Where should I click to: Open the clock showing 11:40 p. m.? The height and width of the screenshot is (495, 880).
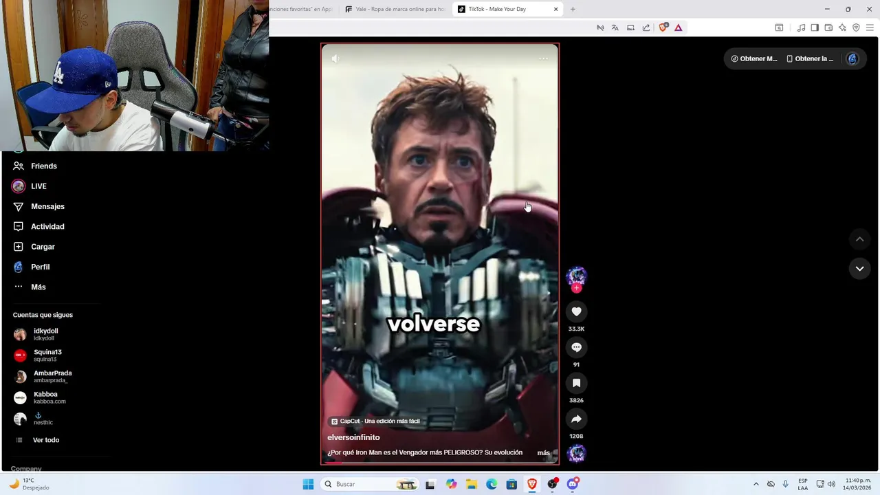pos(858,484)
